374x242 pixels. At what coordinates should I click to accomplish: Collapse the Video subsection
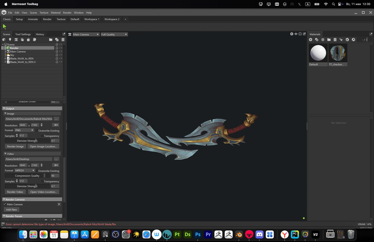coord(5,154)
